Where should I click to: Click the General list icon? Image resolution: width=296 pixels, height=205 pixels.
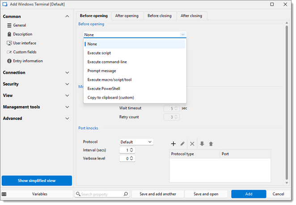point(9,26)
